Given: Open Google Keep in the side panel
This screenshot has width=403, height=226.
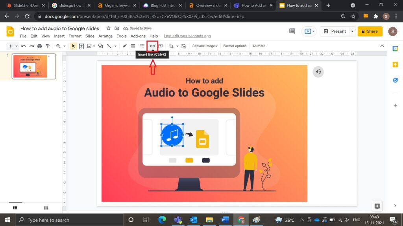Looking at the screenshot, I should [x=395, y=65].
